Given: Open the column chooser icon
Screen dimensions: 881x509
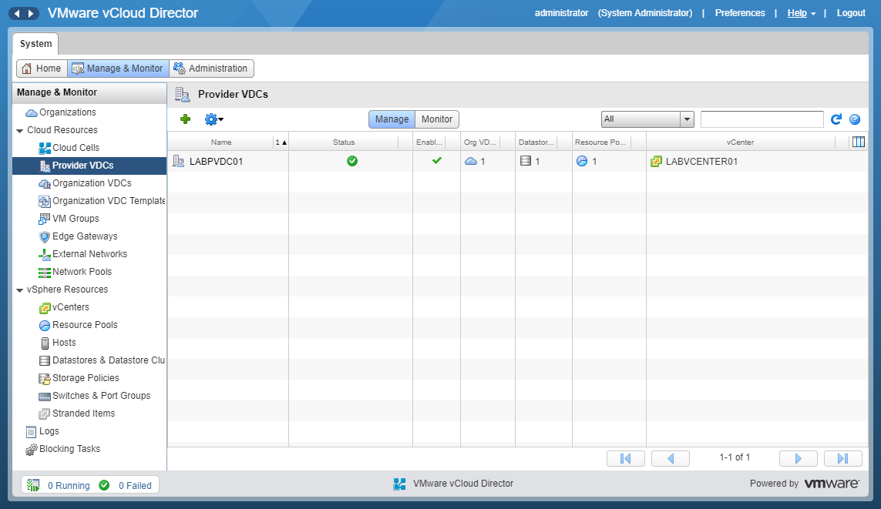Looking at the screenshot, I should (x=858, y=142).
